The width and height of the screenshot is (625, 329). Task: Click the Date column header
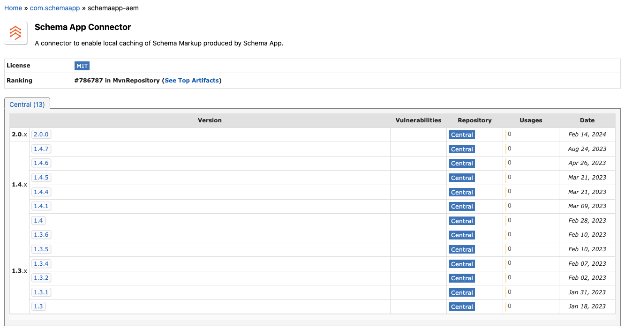(587, 120)
